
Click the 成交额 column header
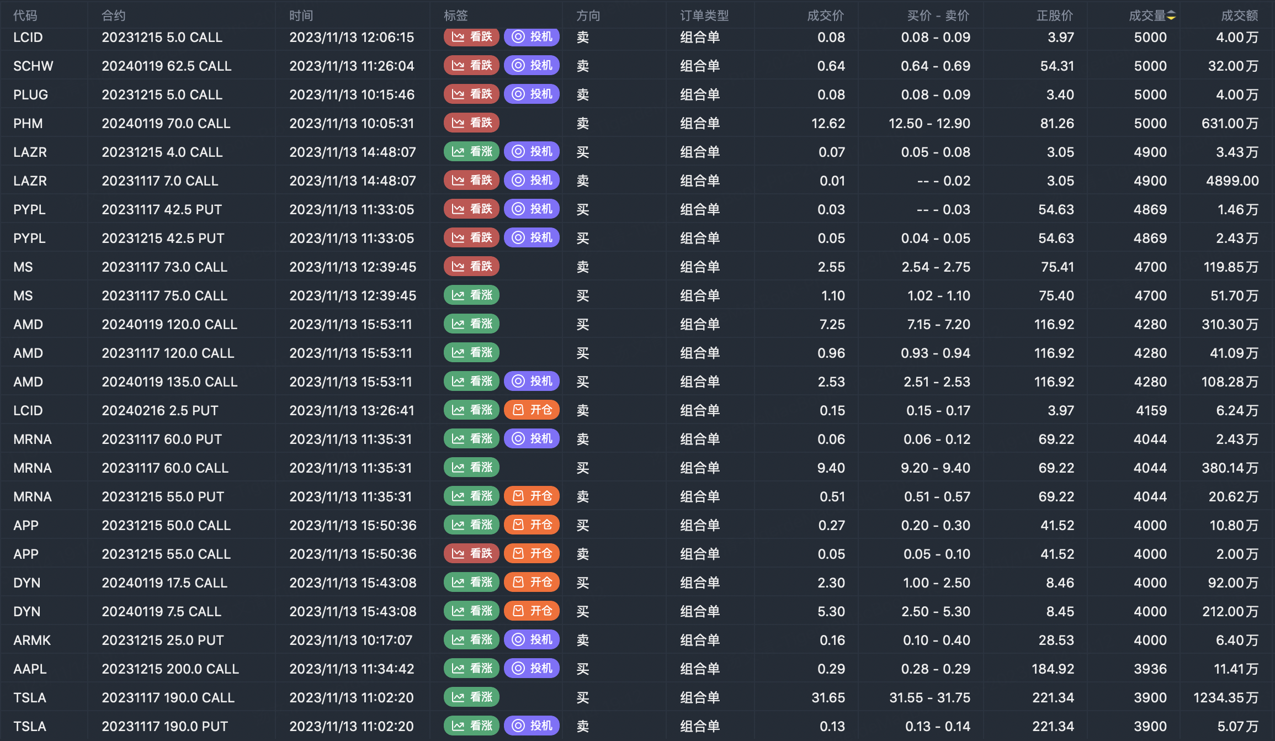[1240, 16]
